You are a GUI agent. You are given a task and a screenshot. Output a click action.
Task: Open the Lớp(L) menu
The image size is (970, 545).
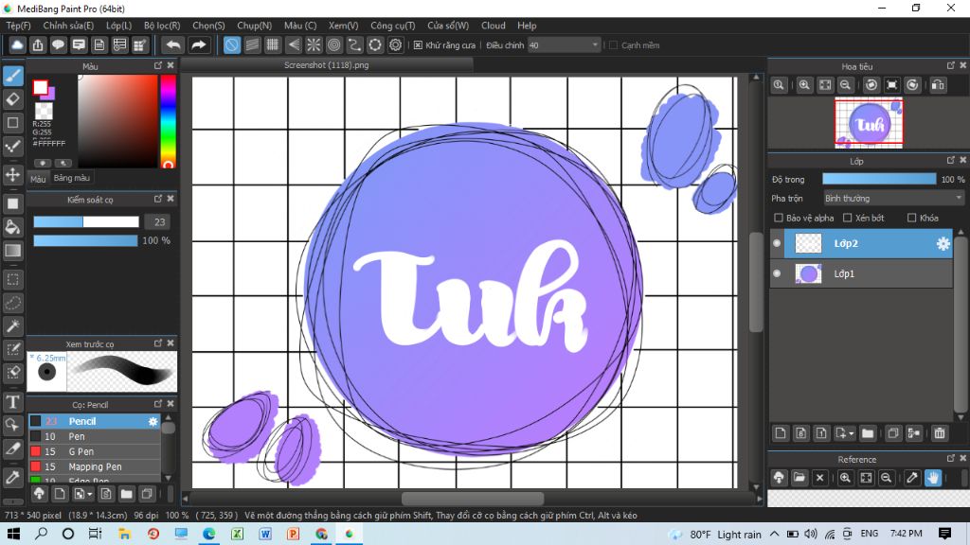(118, 26)
